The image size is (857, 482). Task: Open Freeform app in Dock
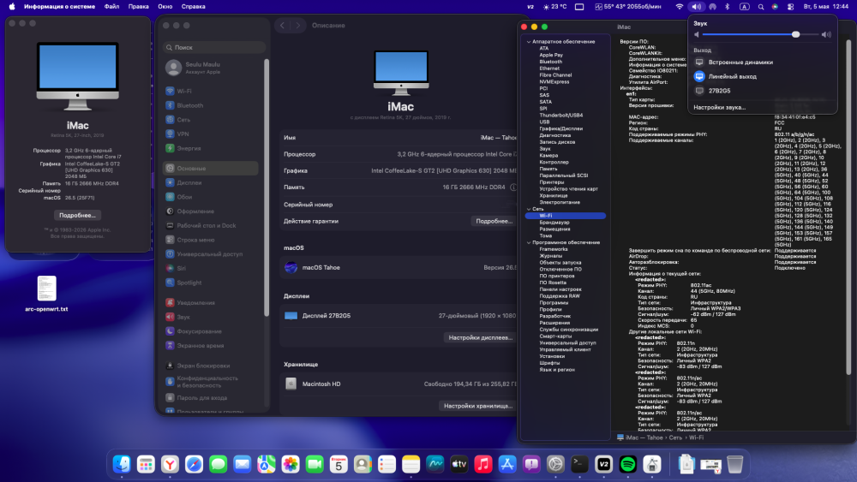click(435, 464)
